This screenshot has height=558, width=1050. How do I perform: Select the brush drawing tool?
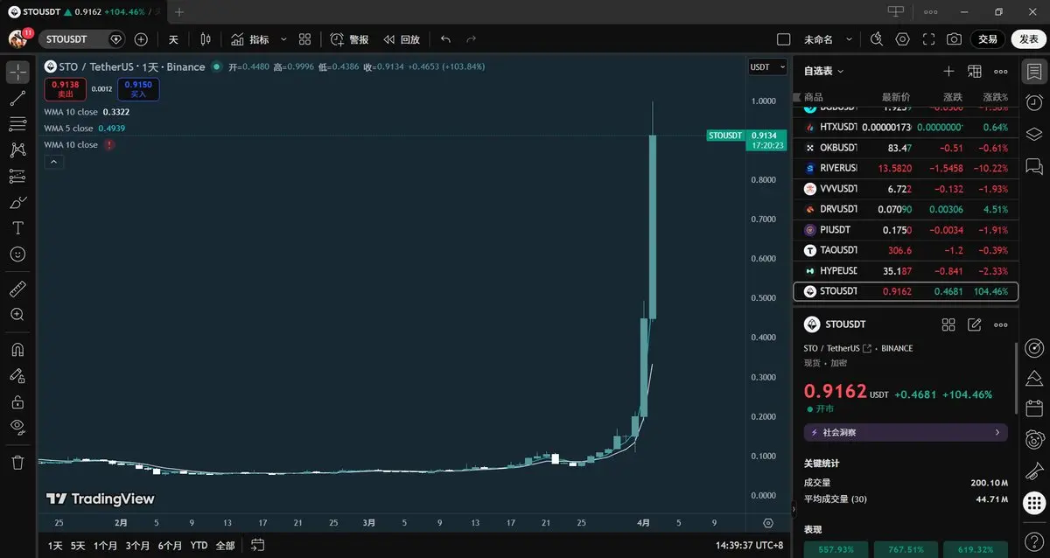tap(17, 202)
